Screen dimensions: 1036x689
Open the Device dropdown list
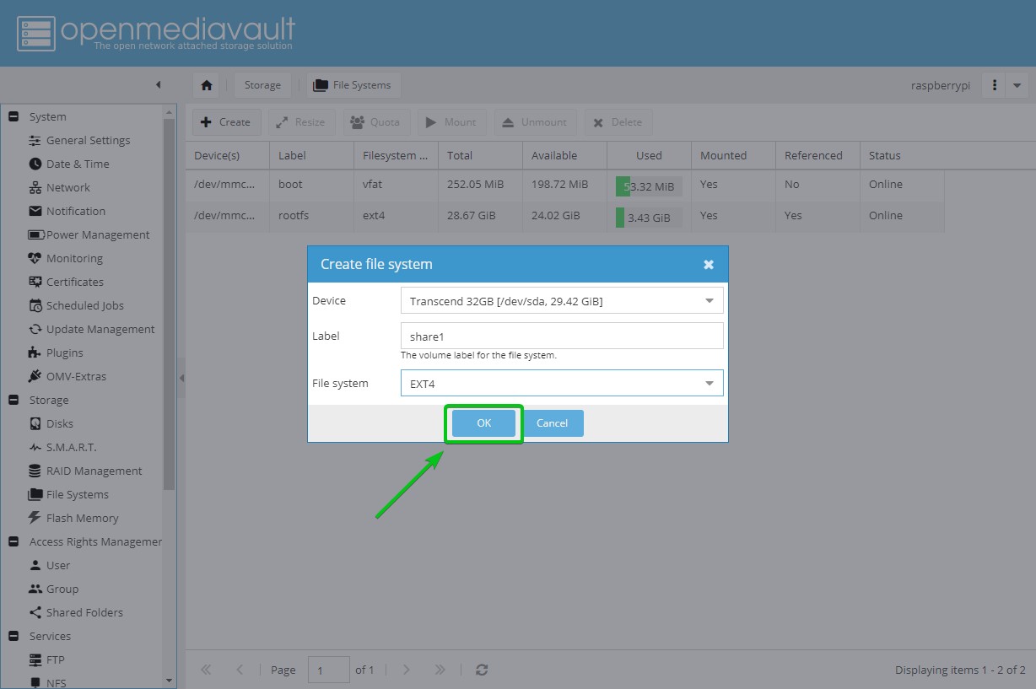(709, 301)
